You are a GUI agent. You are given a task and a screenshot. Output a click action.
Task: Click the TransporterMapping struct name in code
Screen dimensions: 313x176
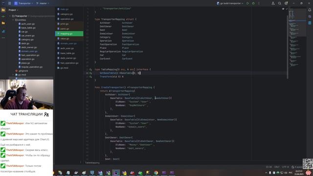coord(113,19)
